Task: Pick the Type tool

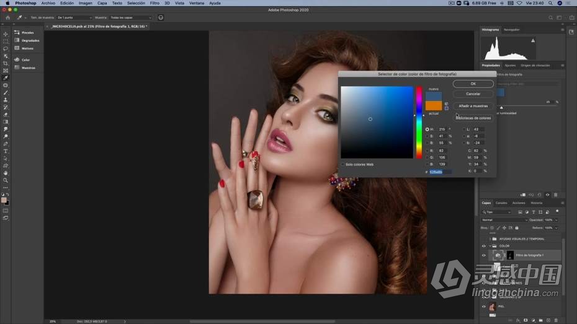Action: (6, 151)
